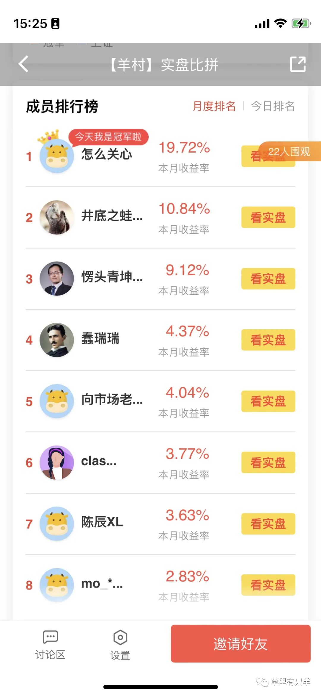Viewport: 321px width, 696px height.
Task: Switch to 月度排名 tab
Action: (214, 106)
